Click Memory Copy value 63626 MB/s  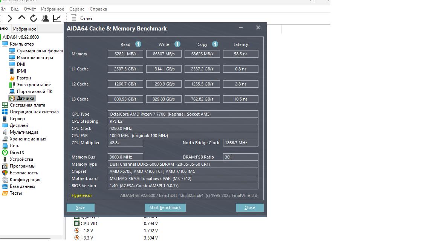click(x=202, y=54)
